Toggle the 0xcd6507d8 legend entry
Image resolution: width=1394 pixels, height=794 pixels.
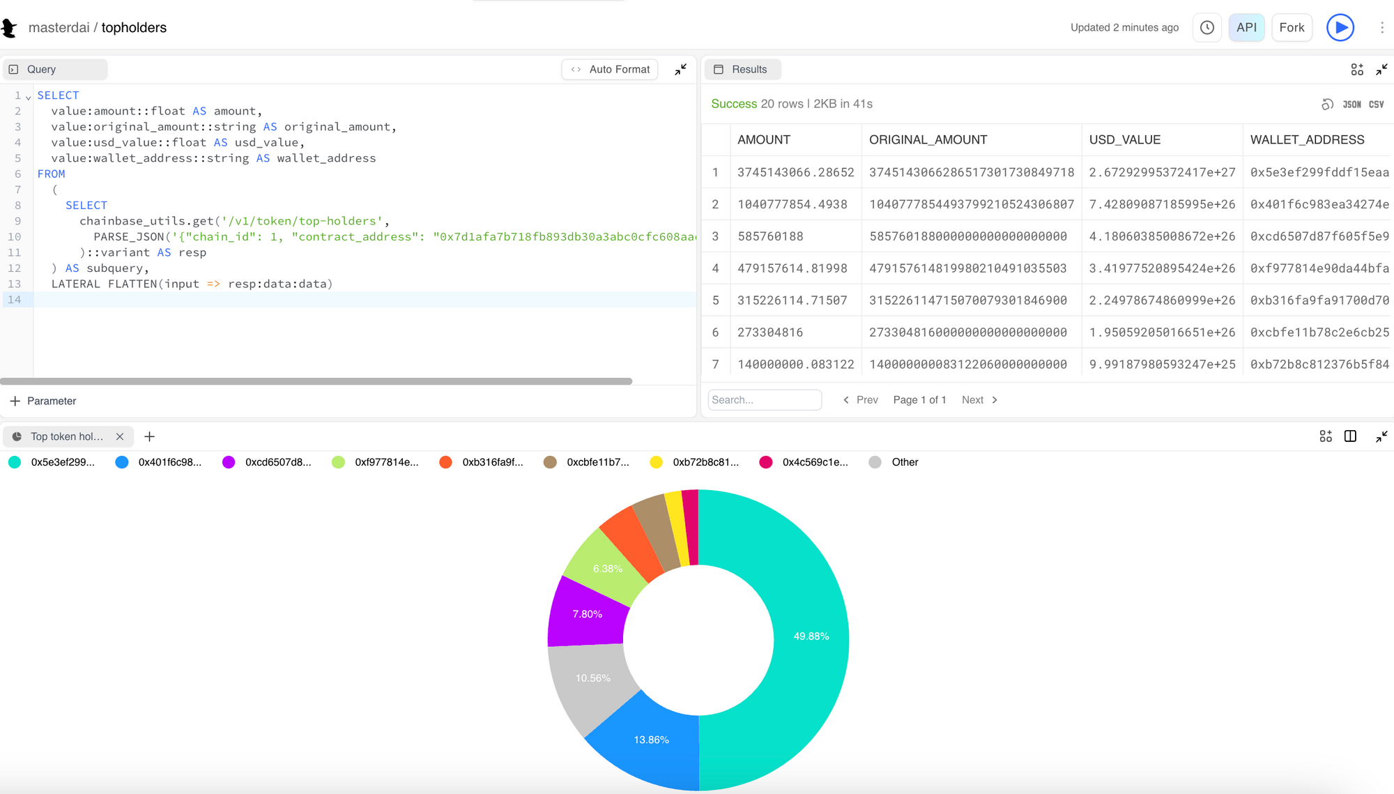(266, 462)
